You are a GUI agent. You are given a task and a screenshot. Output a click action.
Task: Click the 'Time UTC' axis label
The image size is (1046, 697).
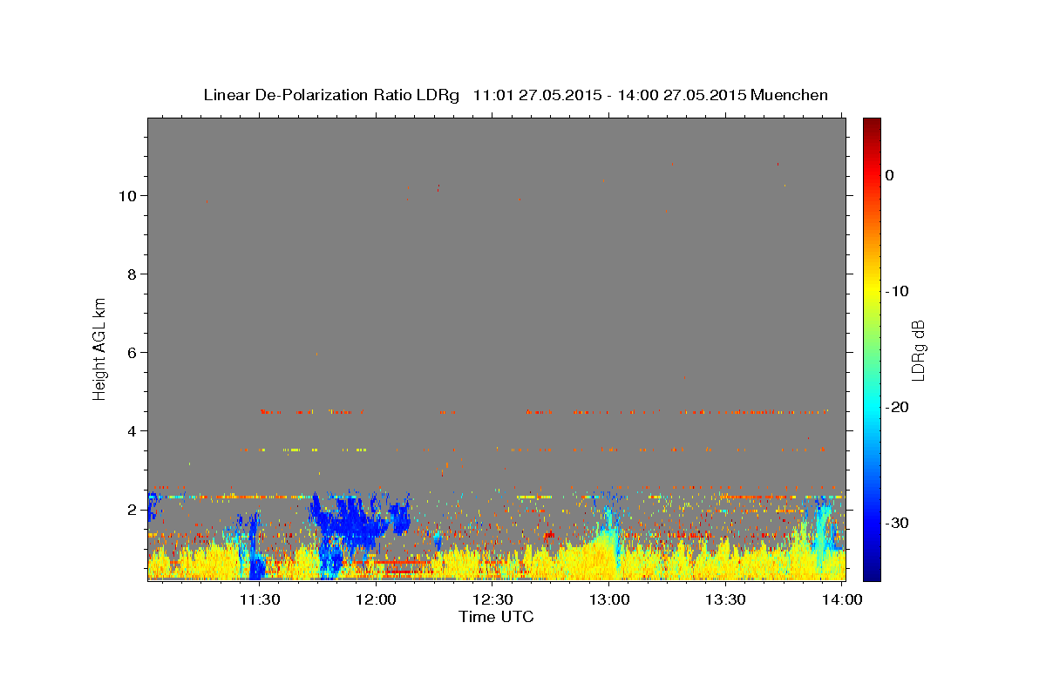point(496,617)
